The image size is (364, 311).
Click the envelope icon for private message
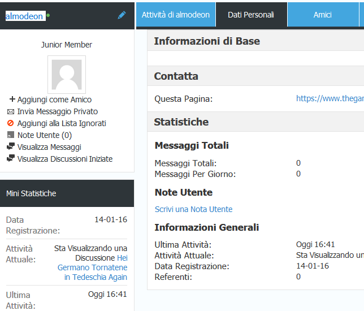coord(10,112)
